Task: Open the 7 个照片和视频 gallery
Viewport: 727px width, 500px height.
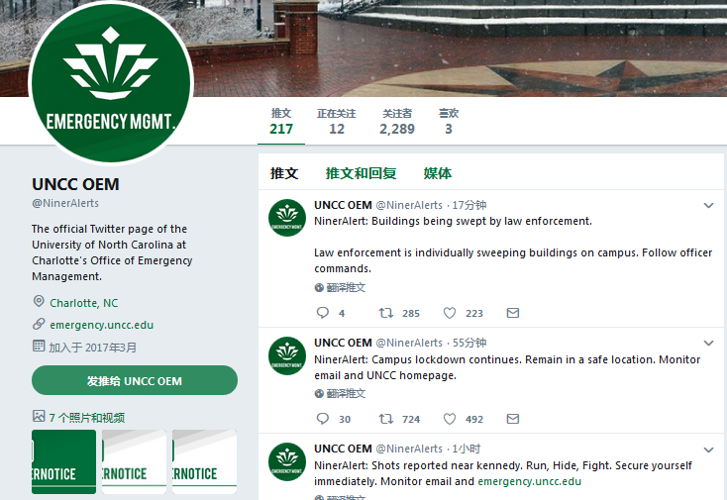Action: [87, 418]
